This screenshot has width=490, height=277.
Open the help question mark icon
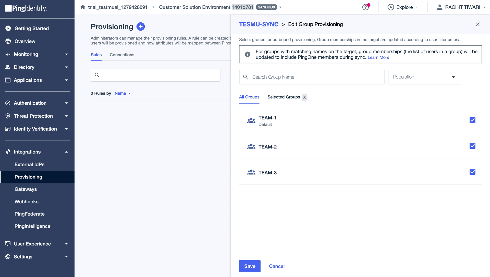tap(365, 7)
